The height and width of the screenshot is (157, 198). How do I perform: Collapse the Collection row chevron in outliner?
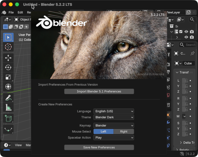(x=172, y=32)
